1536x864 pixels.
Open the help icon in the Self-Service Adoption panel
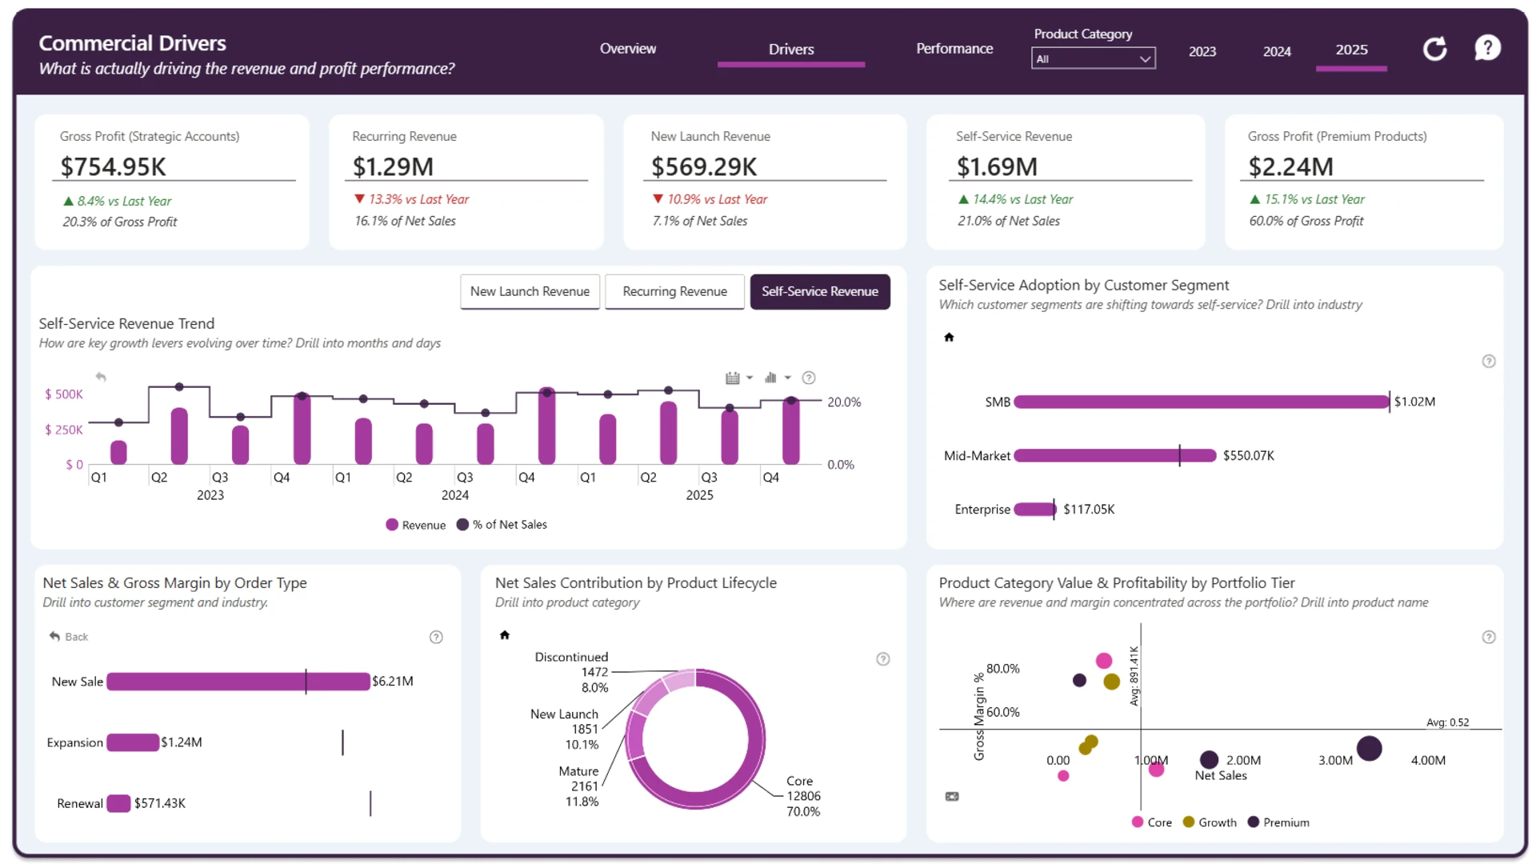(1489, 361)
